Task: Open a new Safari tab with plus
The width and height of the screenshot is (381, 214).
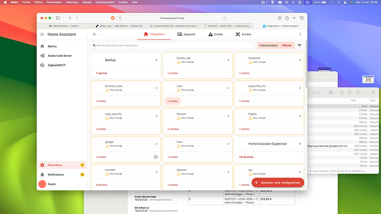Action: (x=294, y=18)
